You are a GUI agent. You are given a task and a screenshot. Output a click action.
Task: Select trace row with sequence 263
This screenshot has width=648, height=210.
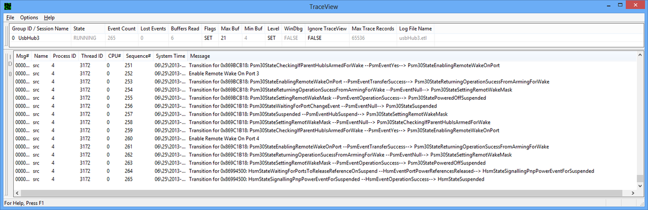coord(325,163)
